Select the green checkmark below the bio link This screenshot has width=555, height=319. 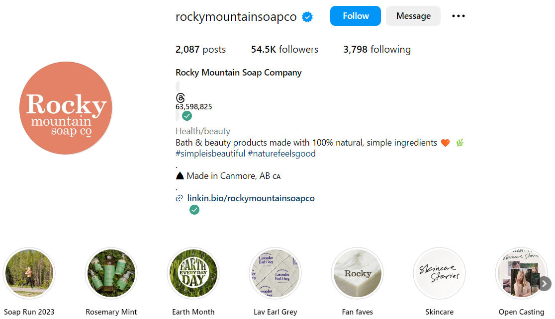(x=194, y=210)
